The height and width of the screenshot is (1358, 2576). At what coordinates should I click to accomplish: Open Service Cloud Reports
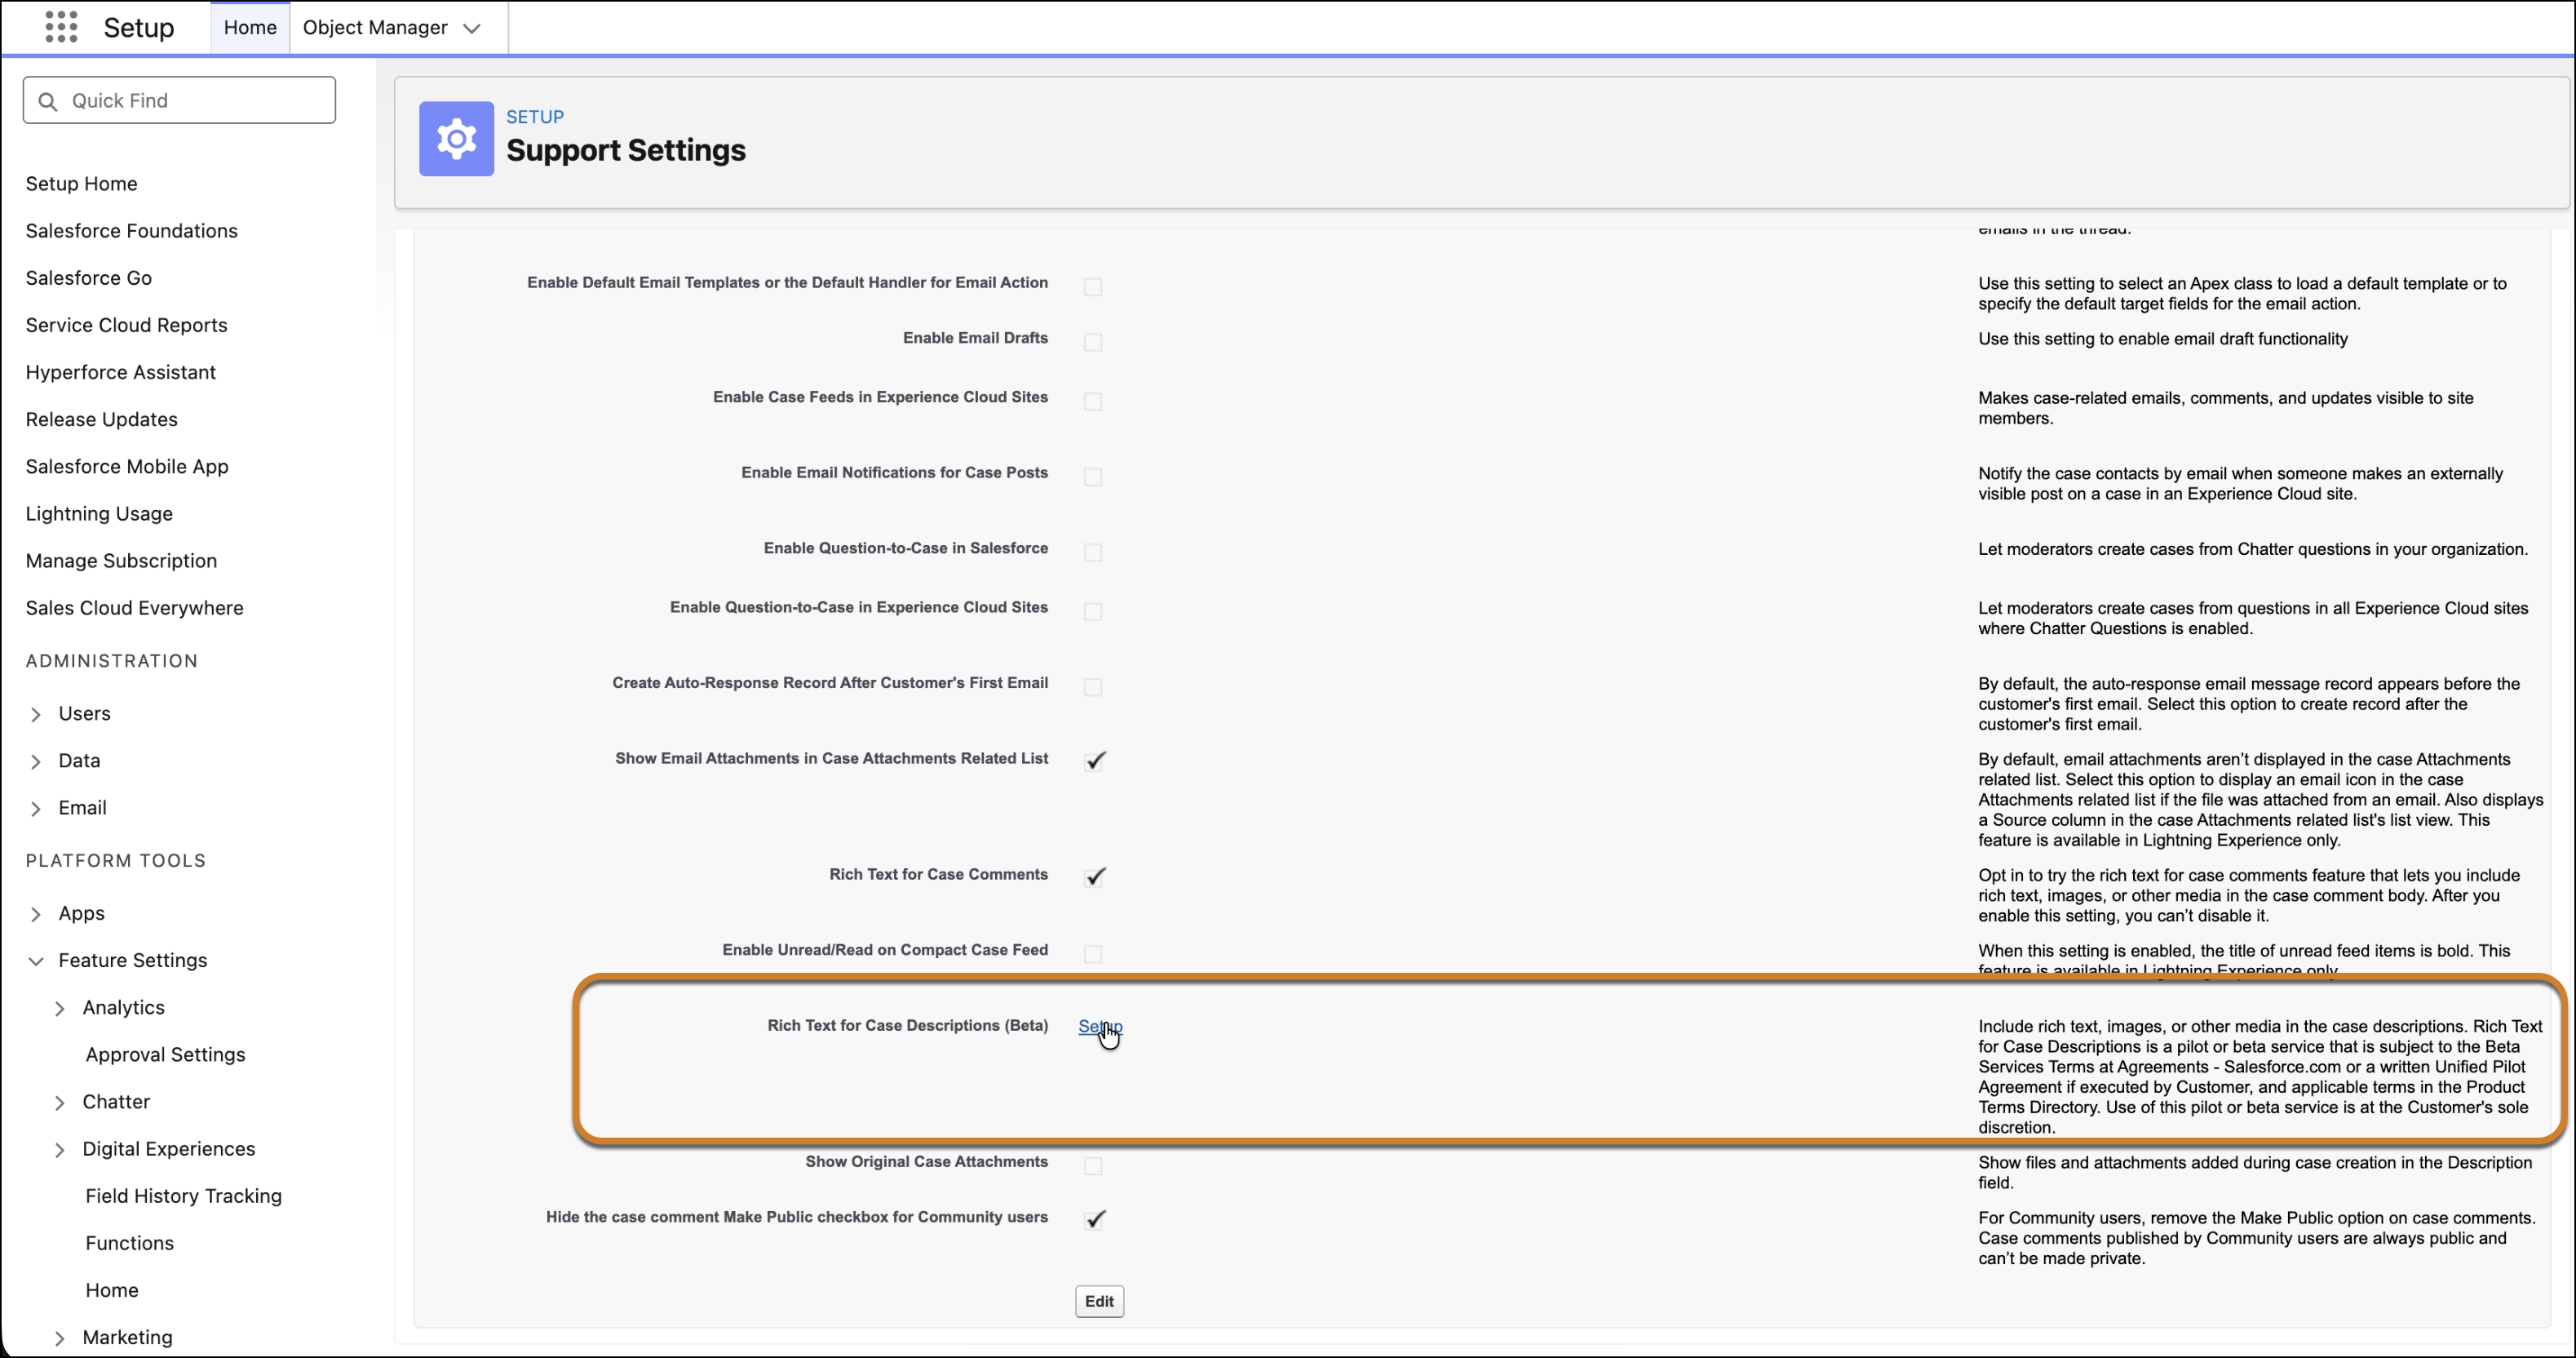coord(127,324)
